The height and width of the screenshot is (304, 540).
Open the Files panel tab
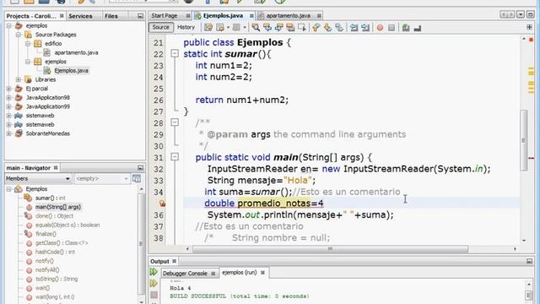(x=111, y=16)
